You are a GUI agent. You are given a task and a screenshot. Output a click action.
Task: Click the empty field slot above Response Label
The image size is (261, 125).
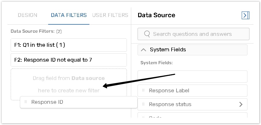(x=192, y=77)
